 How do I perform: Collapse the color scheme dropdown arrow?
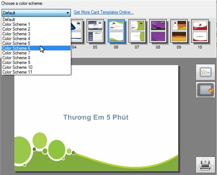point(68,13)
